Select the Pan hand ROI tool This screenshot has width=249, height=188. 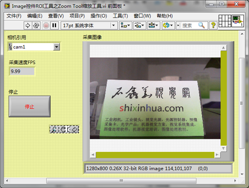(63, 129)
